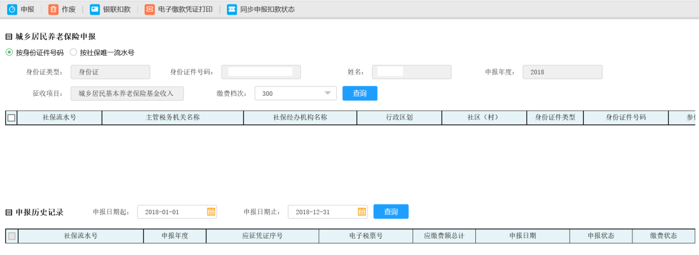
Task: Select the 按身份证件号码 radio option
Action: click(9, 53)
